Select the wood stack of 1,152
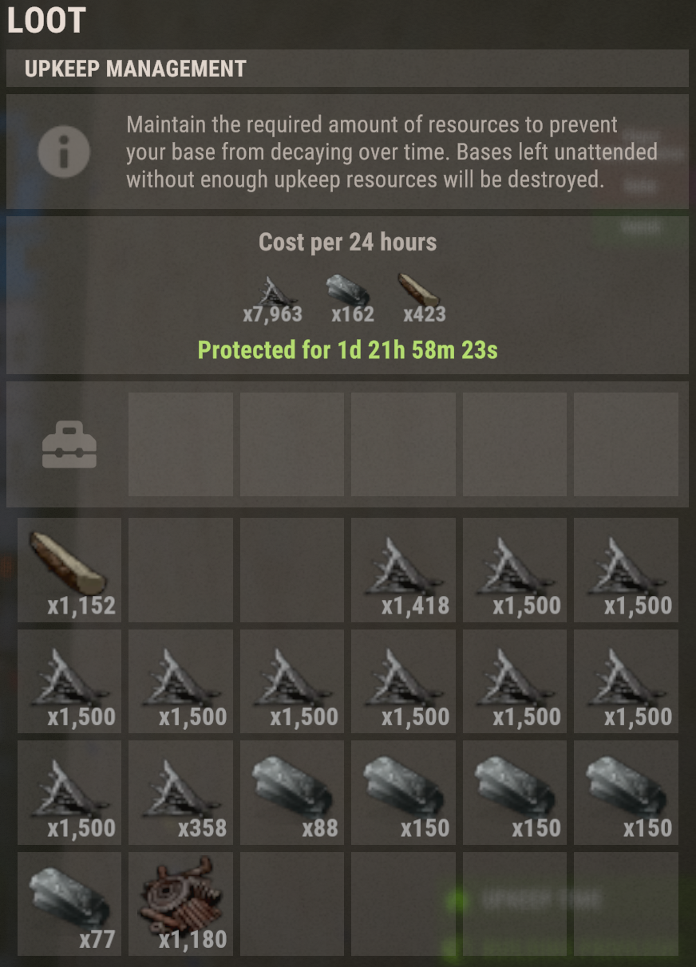The width and height of the screenshot is (696, 967). pos(69,570)
